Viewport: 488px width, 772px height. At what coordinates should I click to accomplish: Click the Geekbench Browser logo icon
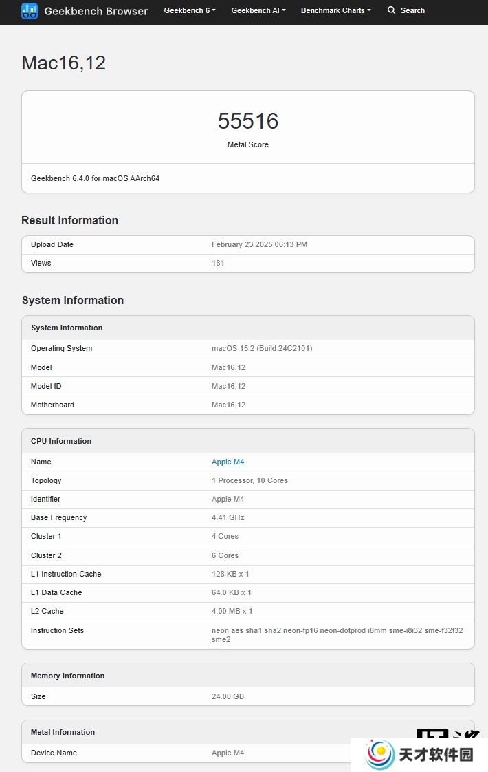[30, 11]
